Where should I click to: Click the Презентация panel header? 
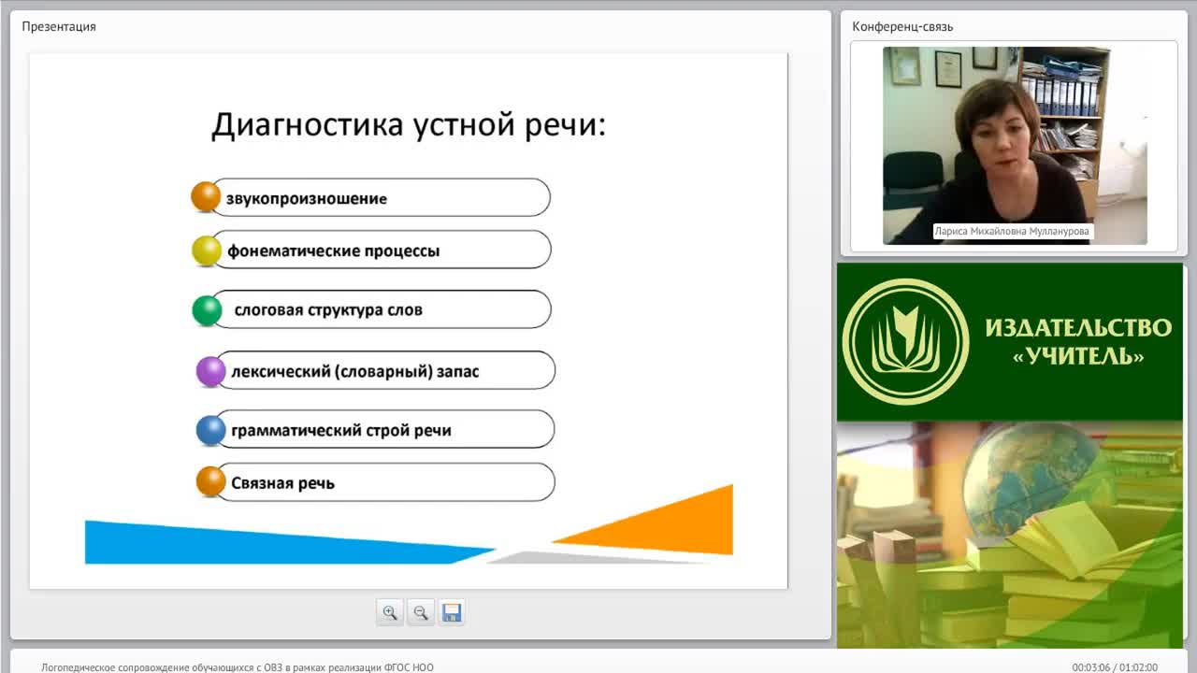[59, 26]
